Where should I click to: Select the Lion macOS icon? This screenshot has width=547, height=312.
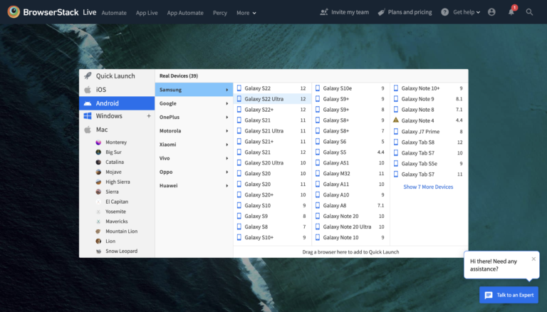click(98, 241)
